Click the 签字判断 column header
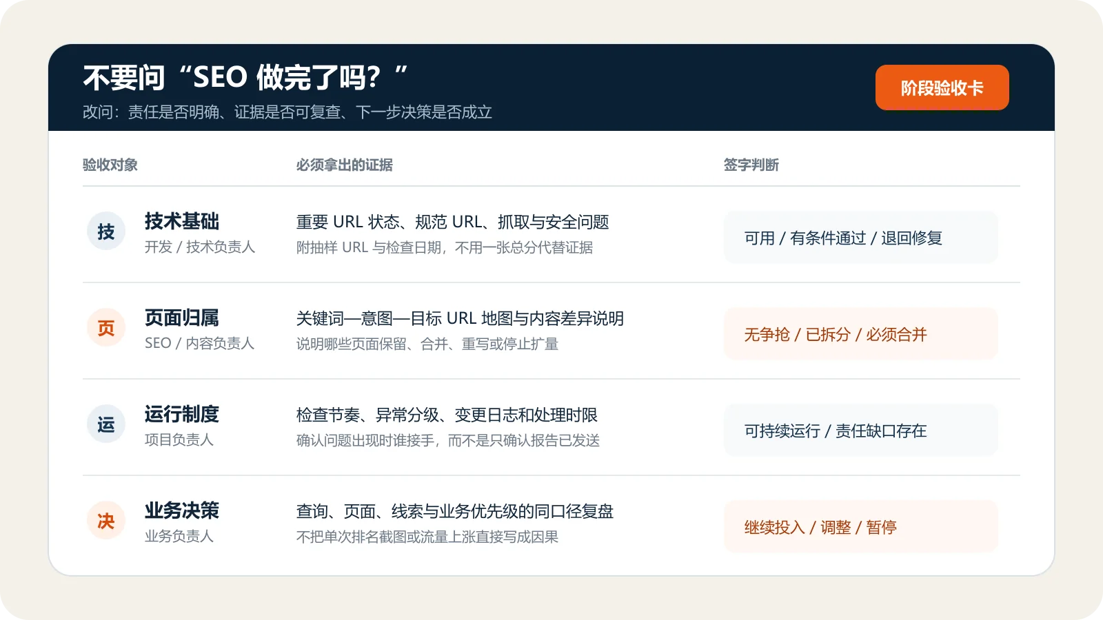The image size is (1103, 620). coord(751,165)
